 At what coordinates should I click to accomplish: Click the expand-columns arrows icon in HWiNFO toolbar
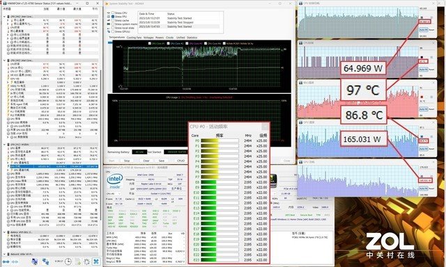point(6,261)
